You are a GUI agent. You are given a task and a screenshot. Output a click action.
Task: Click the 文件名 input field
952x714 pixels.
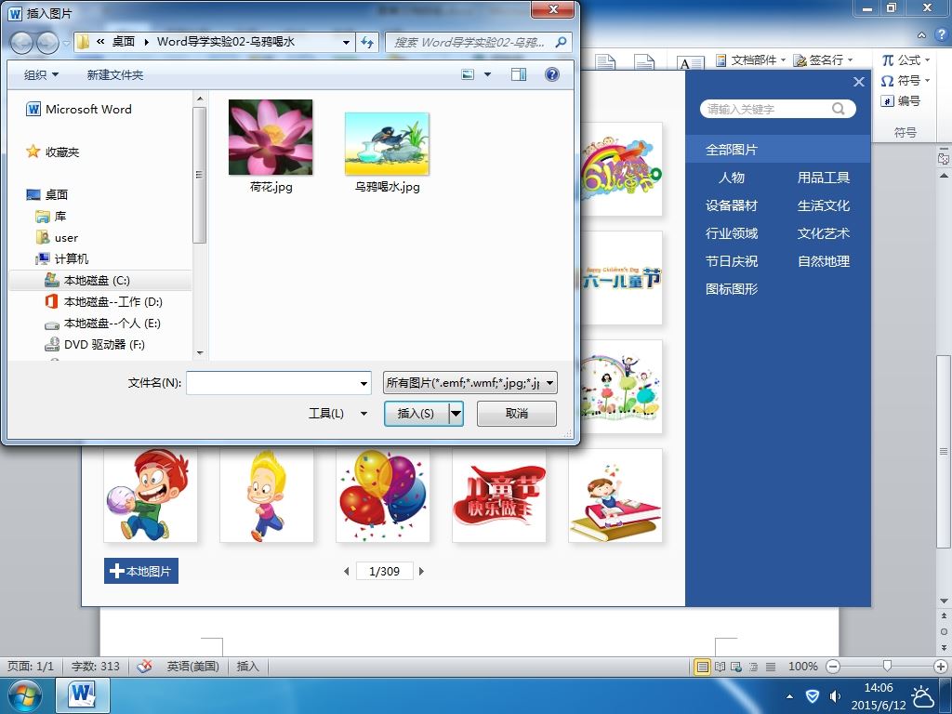[272, 383]
